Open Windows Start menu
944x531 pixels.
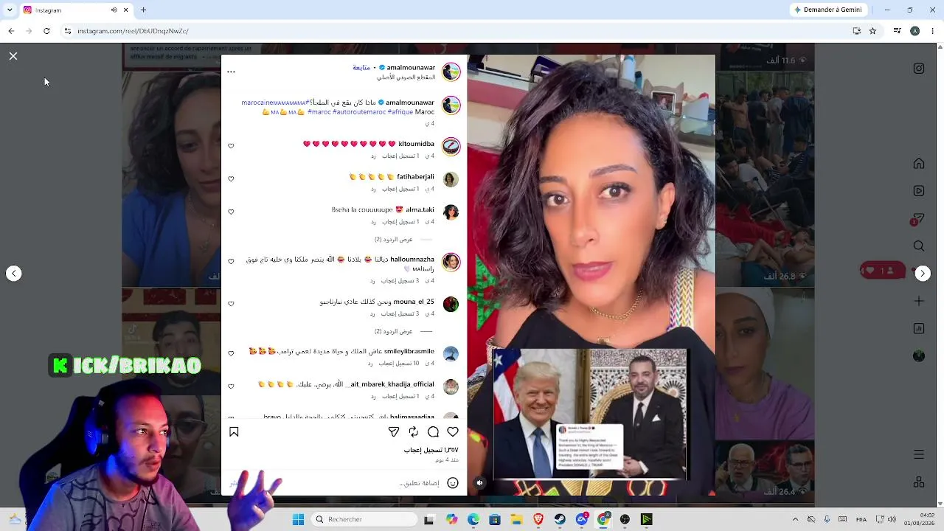(298, 519)
